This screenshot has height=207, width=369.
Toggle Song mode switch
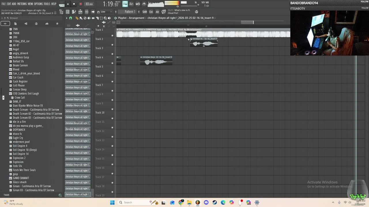62,4
